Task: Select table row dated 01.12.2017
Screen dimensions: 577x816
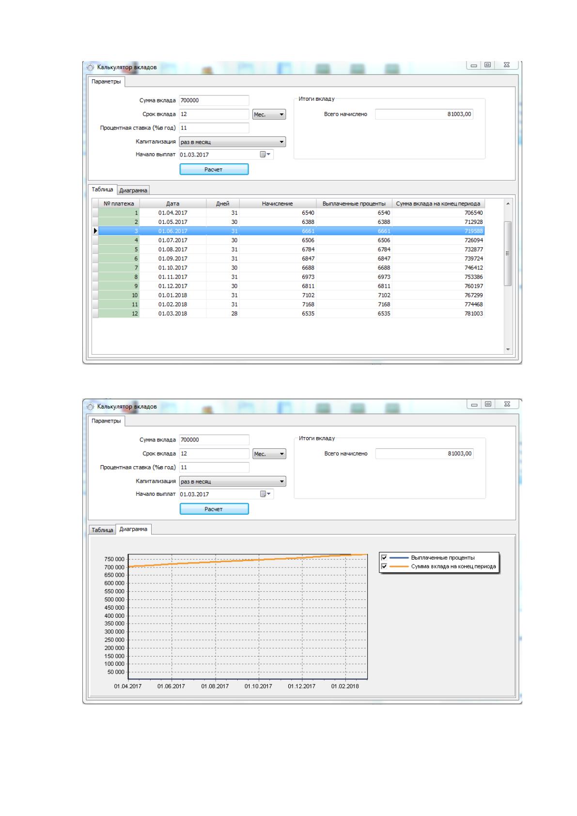Action: pos(289,286)
